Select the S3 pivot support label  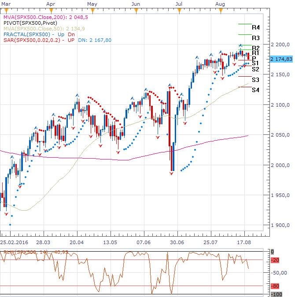pyautogui.click(x=255, y=80)
